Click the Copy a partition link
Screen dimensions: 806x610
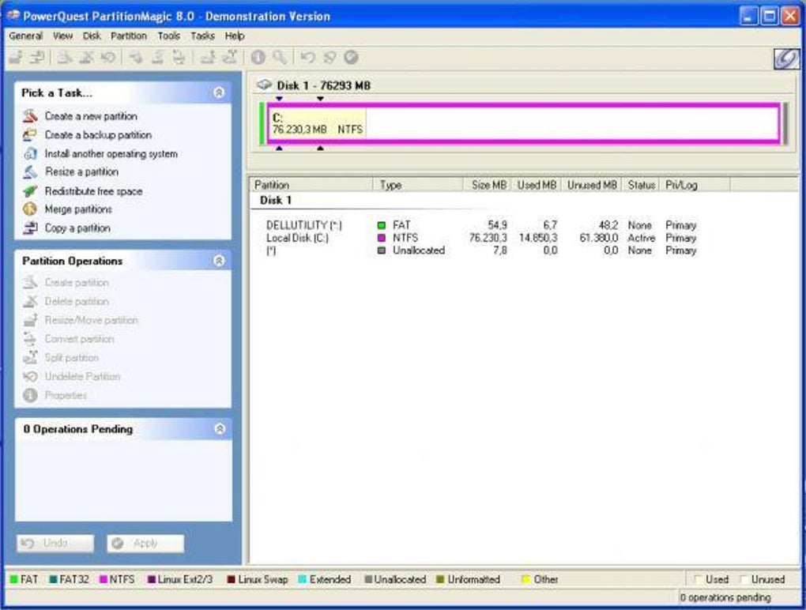click(x=77, y=228)
